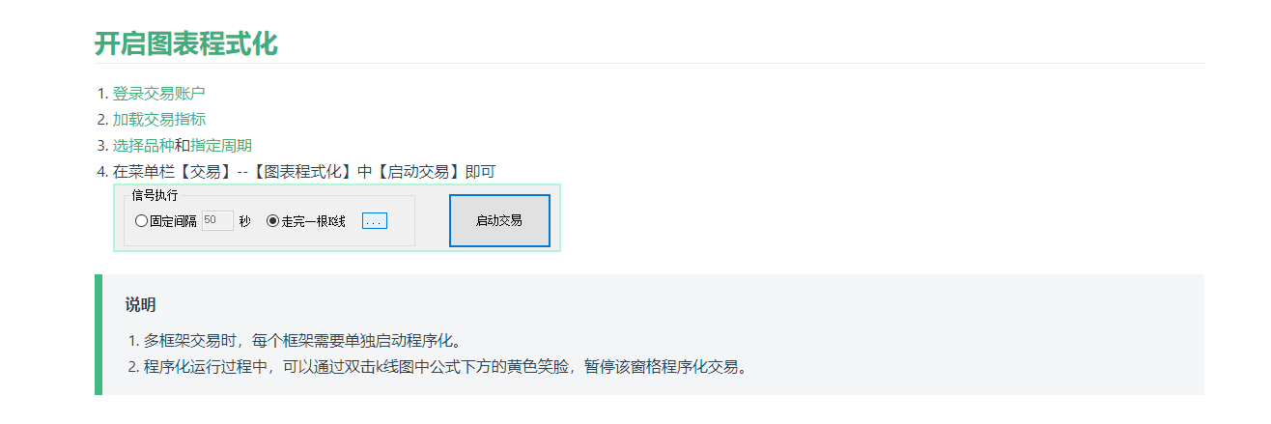Select the 固定间隔 radio button
Screen dimensions: 1271x424
[x=142, y=221]
